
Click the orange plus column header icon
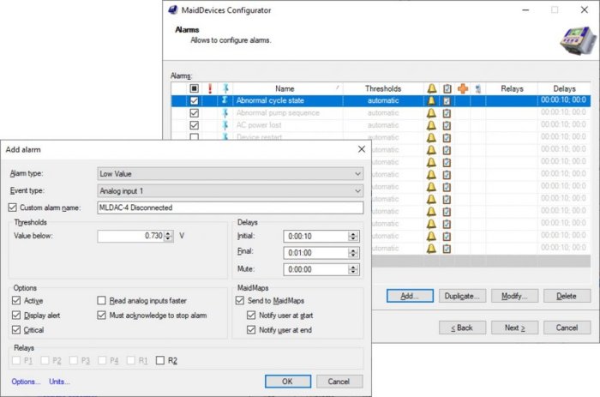tap(462, 88)
